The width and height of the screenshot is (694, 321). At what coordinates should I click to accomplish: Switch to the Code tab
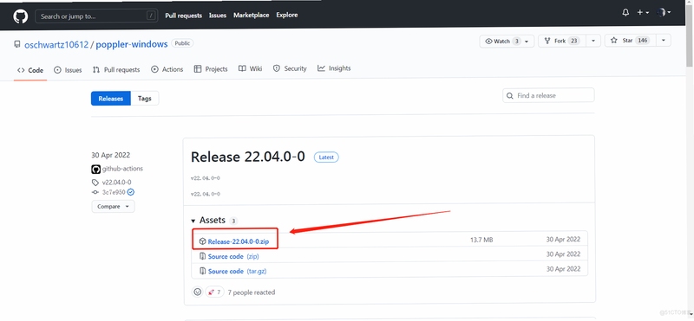coord(30,70)
